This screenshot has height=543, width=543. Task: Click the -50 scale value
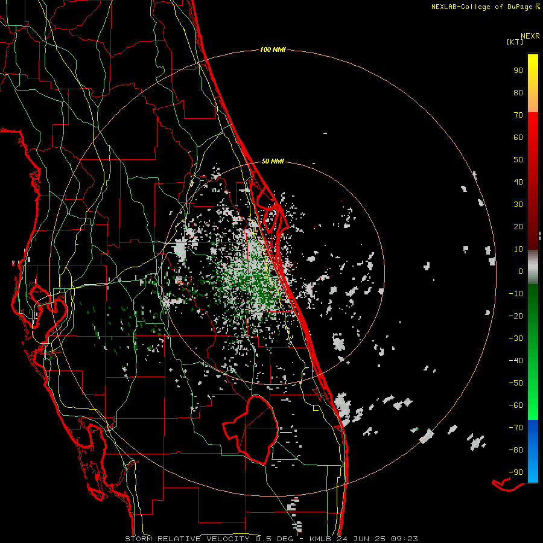pos(516,383)
